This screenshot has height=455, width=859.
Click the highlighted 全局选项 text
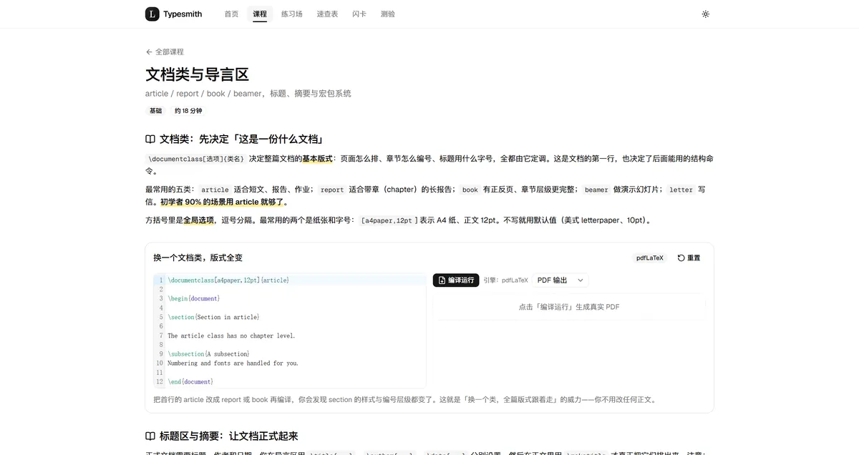coord(199,220)
